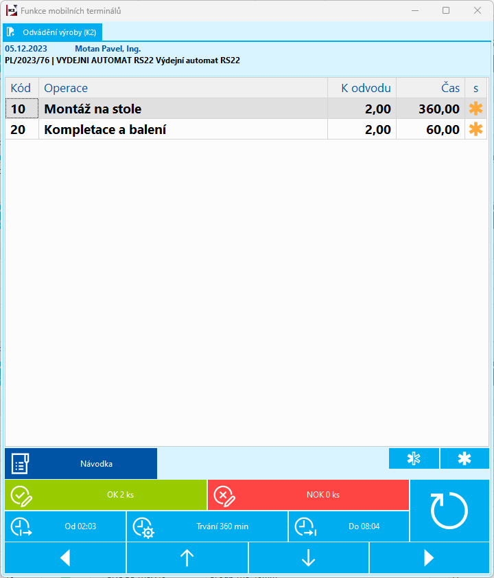
Task: Click the large circular refresh arrow button
Action: click(x=449, y=511)
